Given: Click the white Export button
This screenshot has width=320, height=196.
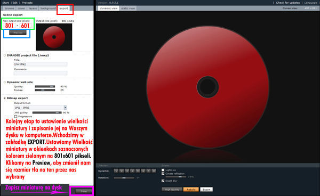Looking at the screenshot, I should tap(206, 190).
